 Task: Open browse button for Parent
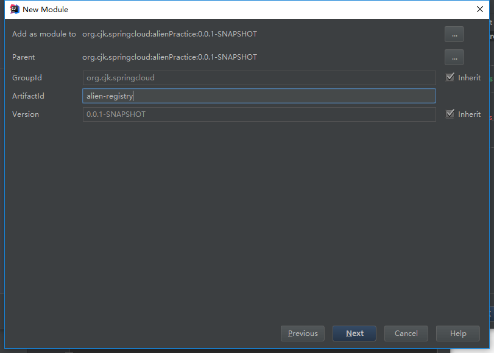click(x=454, y=57)
